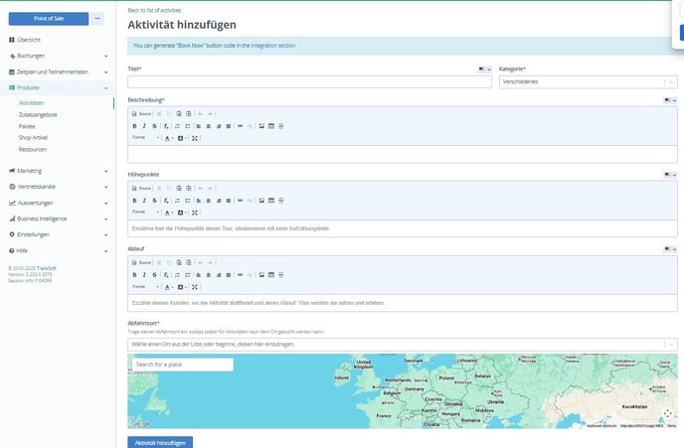The width and height of the screenshot is (684, 448).
Task: Expand the Vertriebskanäle menu
Action: (x=58, y=187)
